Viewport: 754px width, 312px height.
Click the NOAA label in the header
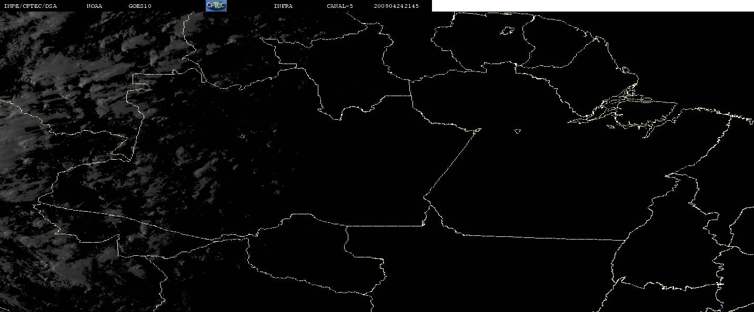[94, 6]
